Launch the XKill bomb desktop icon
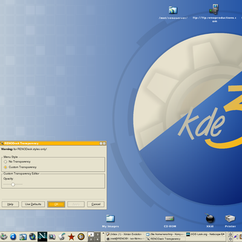 [210, 218]
